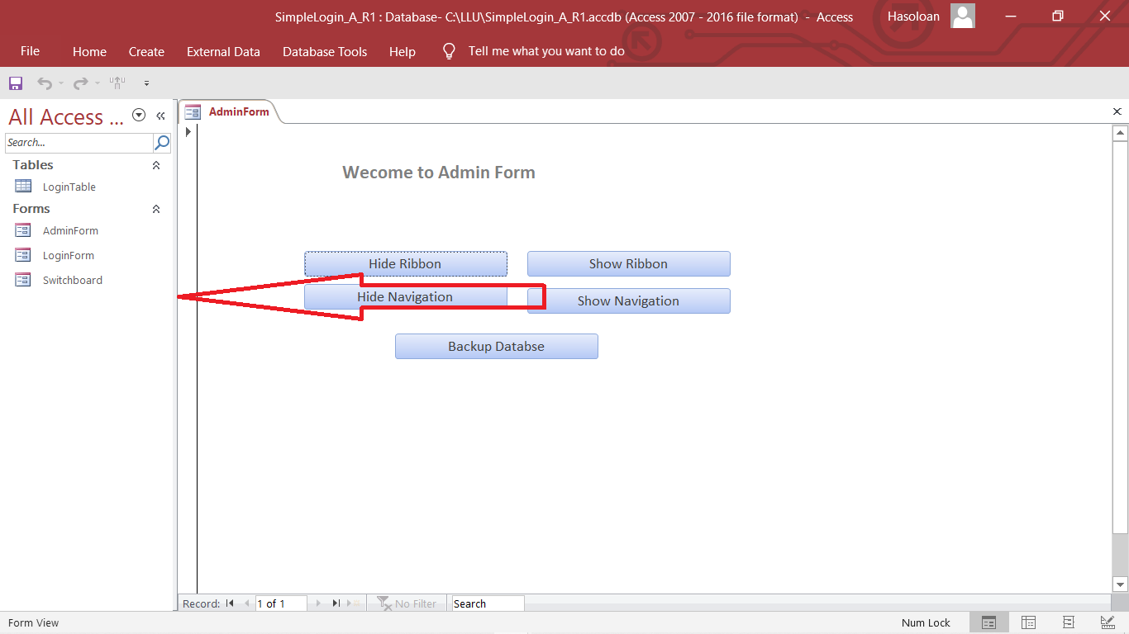Click the 'Form View' status bar text

(34, 623)
